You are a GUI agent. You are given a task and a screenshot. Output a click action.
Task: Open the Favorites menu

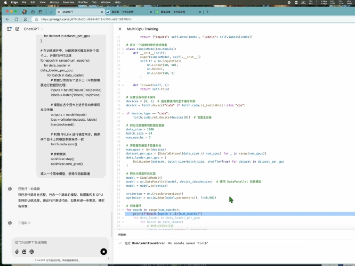(x=69, y=2)
